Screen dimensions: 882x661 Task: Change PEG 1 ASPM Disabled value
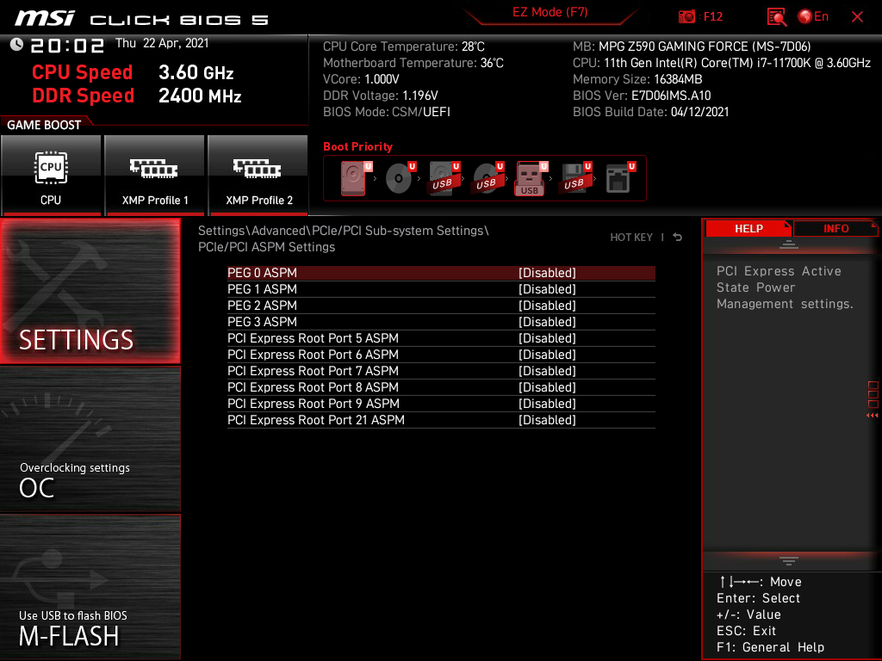point(547,289)
